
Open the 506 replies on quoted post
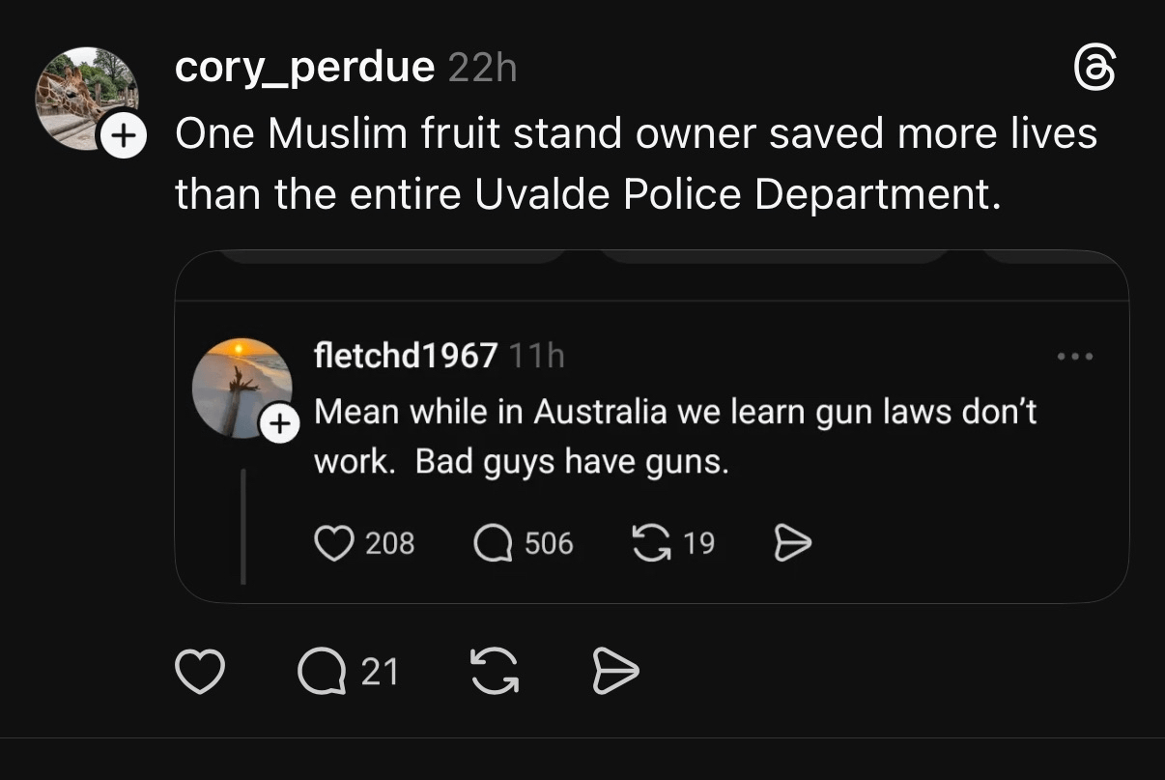coord(494,544)
